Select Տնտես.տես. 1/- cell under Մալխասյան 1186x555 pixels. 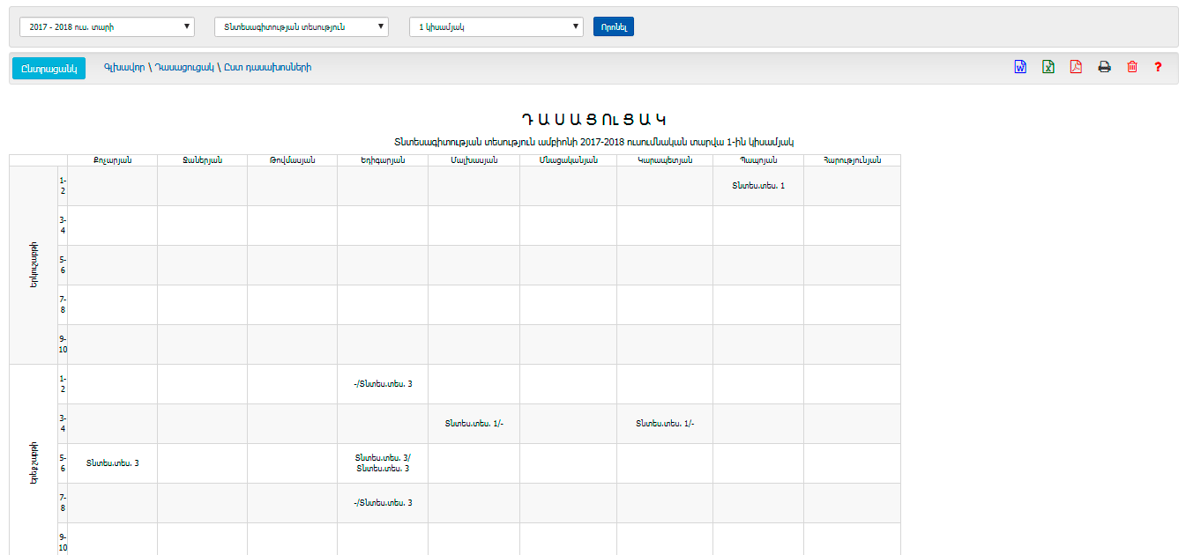coord(474,424)
